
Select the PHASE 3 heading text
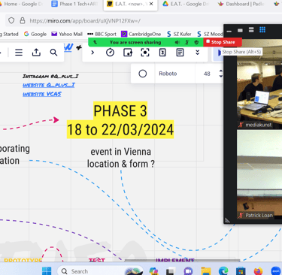120,110
